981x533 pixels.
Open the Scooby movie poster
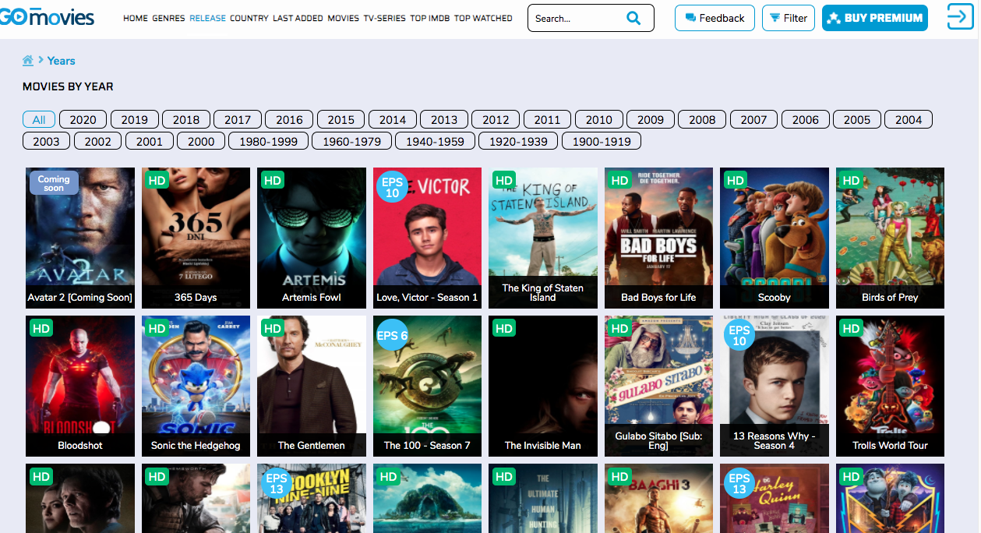click(775, 238)
